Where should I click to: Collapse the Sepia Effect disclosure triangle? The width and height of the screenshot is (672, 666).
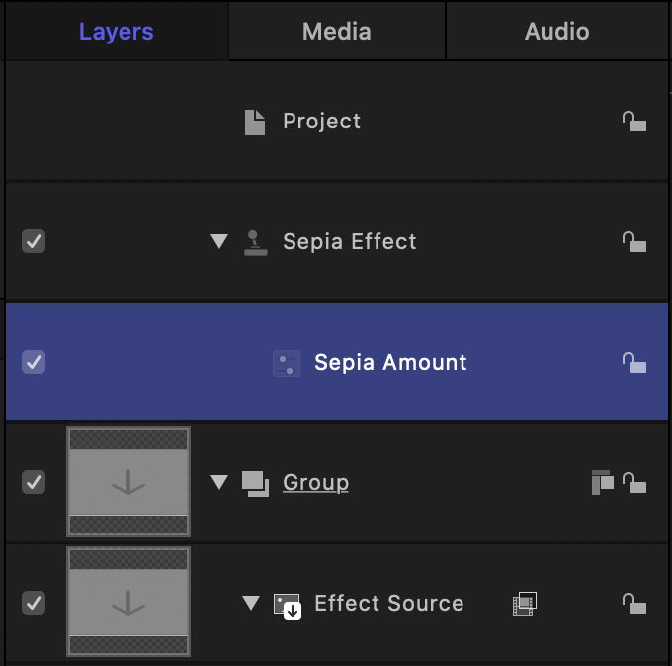pos(219,242)
